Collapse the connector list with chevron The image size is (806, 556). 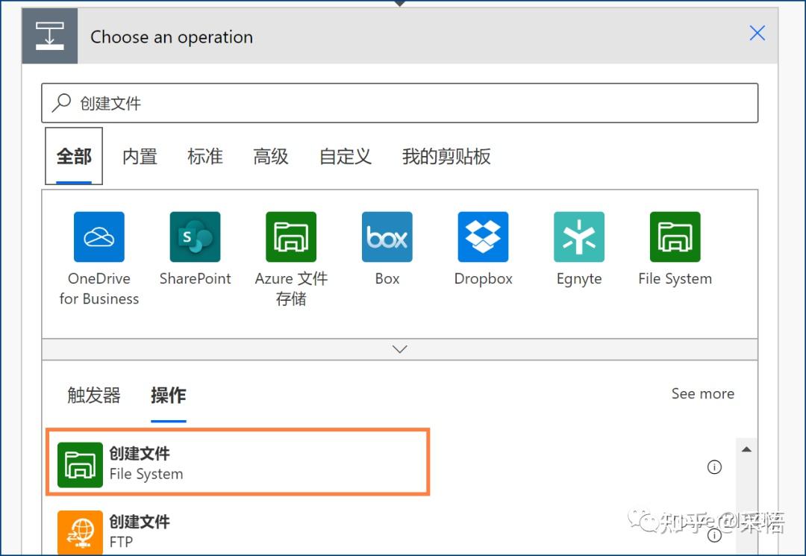coord(399,349)
